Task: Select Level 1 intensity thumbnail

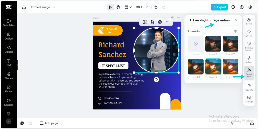Action: [213, 44]
